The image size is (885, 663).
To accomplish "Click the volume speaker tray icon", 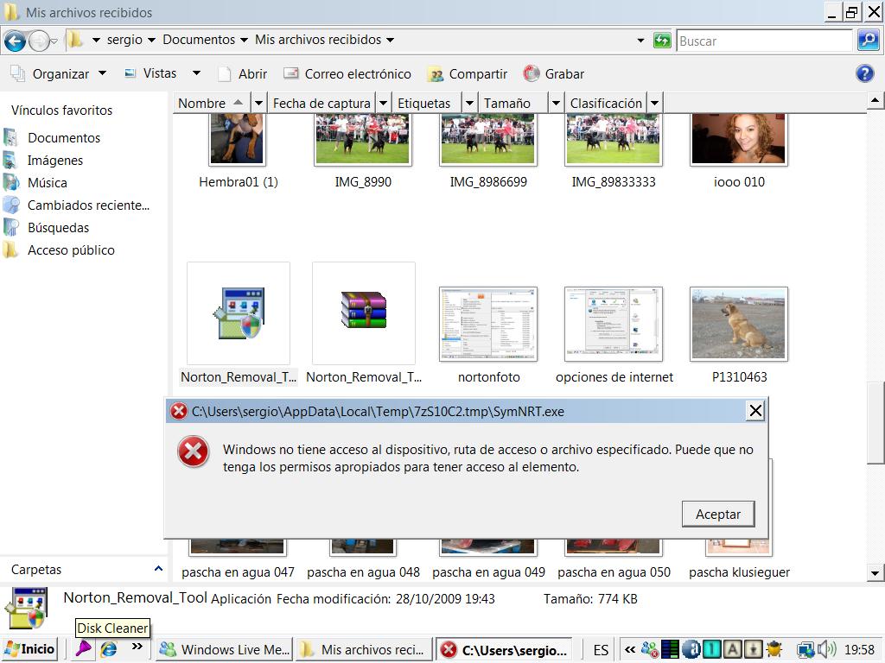I will (x=826, y=649).
